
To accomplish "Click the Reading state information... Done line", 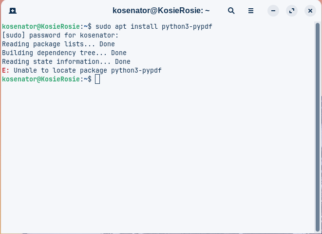I will (x=66, y=61).
